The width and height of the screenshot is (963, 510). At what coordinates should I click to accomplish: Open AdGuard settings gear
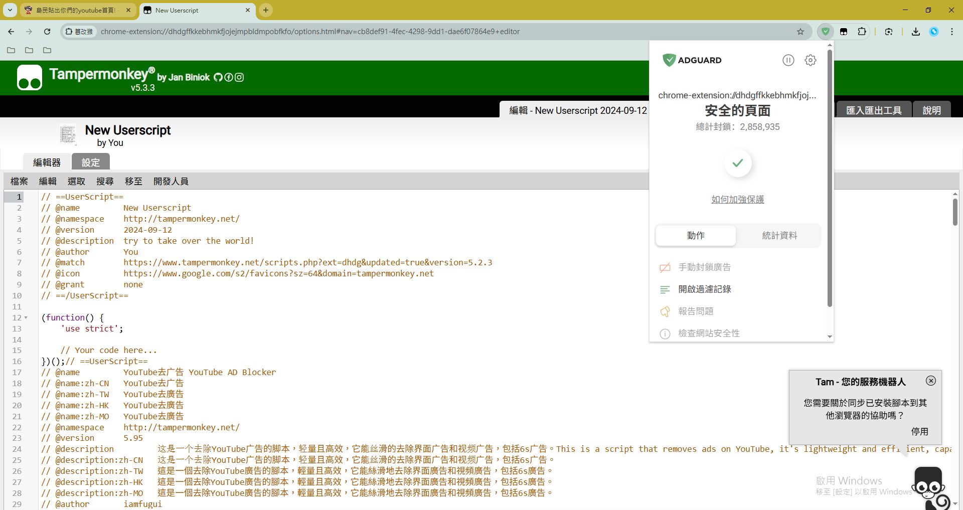pyautogui.click(x=811, y=60)
